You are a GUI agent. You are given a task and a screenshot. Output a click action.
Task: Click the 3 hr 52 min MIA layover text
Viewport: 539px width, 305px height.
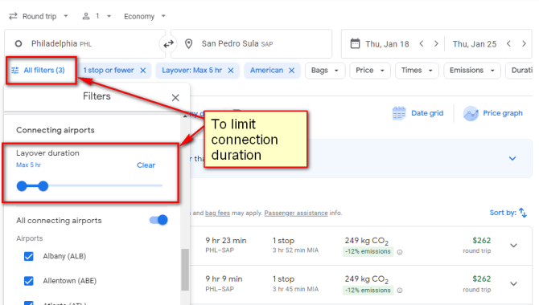[x=295, y=250]
